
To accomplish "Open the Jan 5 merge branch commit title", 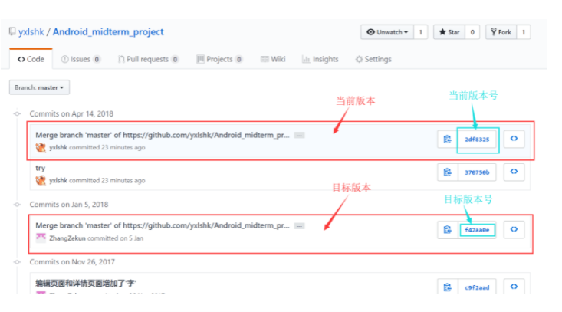I will click(163, 225).
